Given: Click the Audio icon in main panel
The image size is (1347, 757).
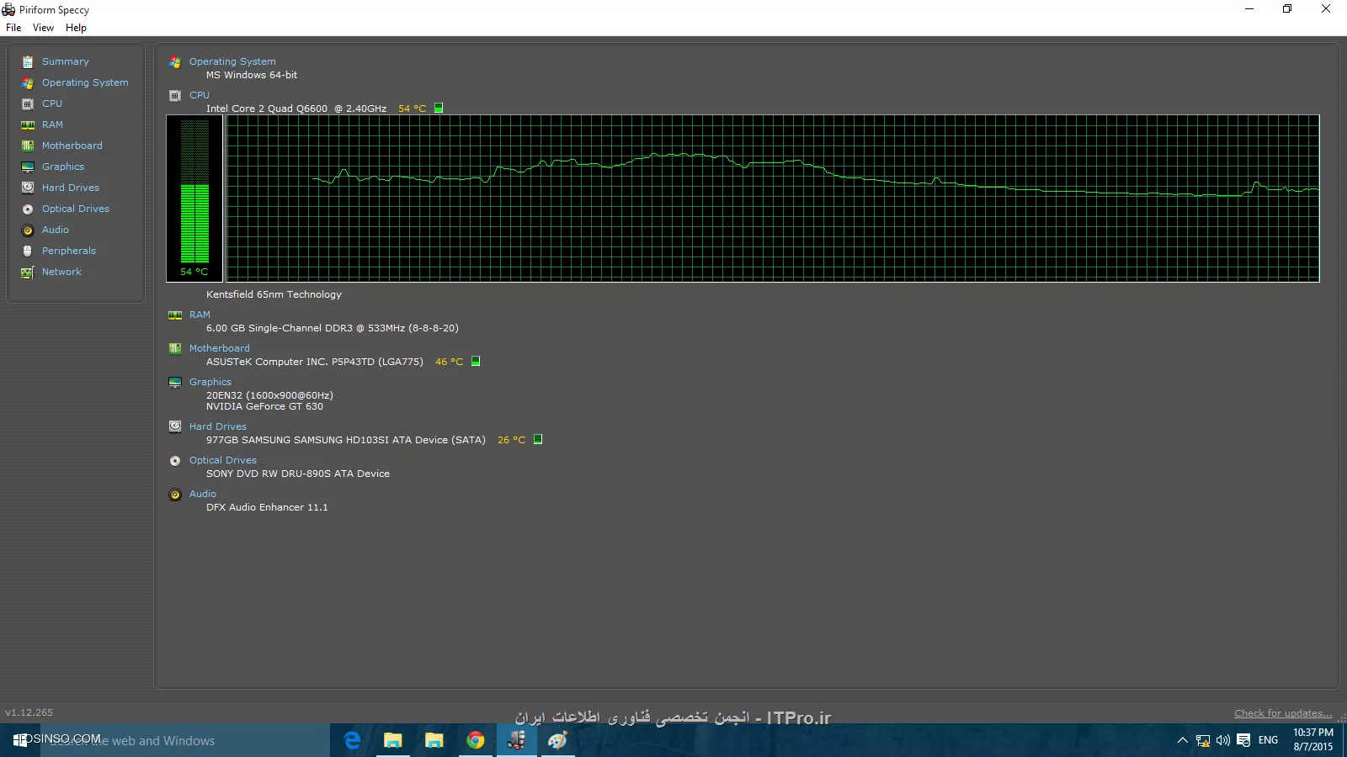Looking at the screenshot, I should (175, 495).
